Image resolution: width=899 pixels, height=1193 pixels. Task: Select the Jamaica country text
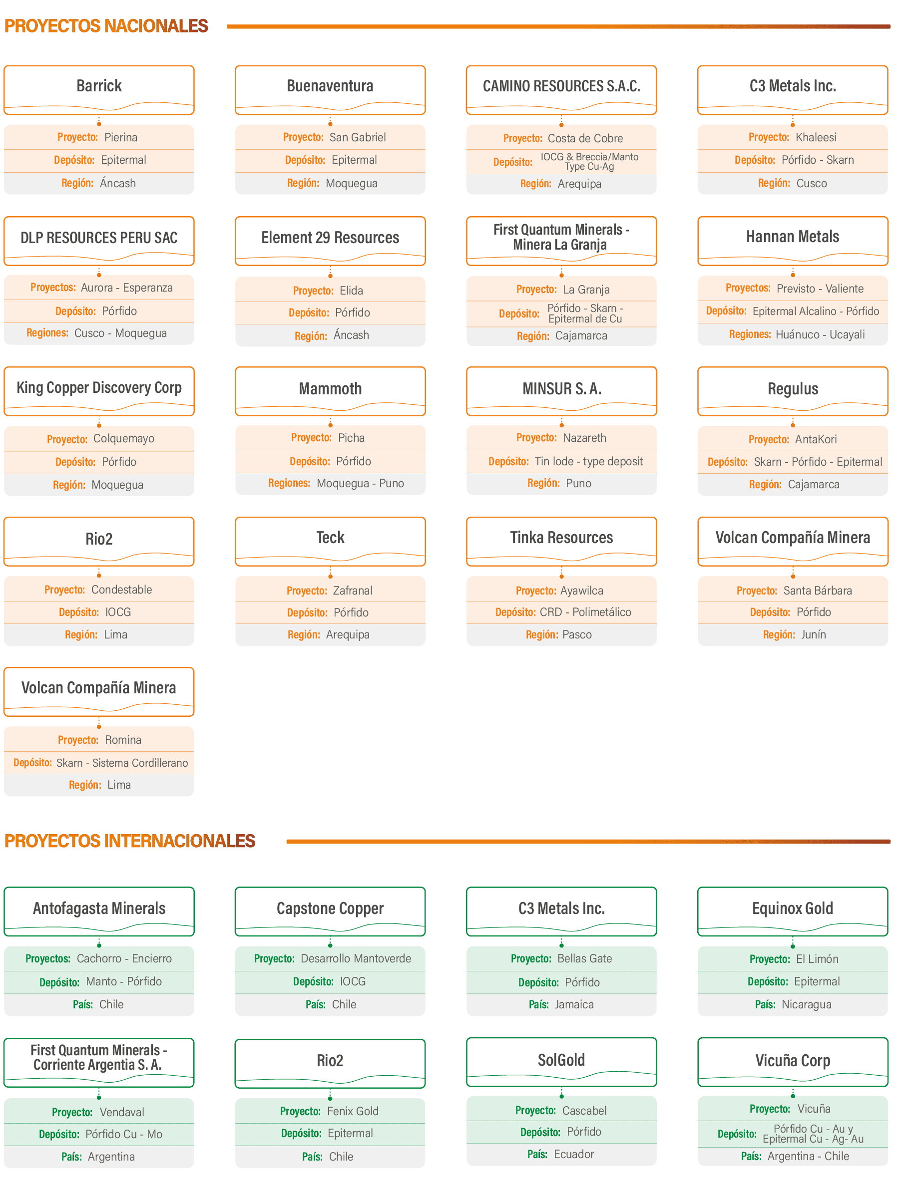pos(574,1004)
